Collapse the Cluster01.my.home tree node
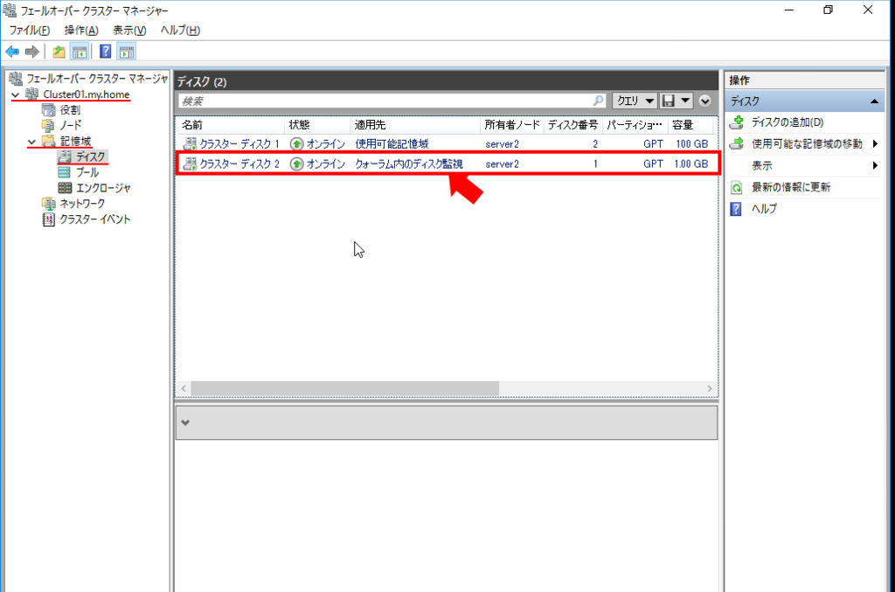Viewport: 895px width, 592px height. [x=16, y=94]
